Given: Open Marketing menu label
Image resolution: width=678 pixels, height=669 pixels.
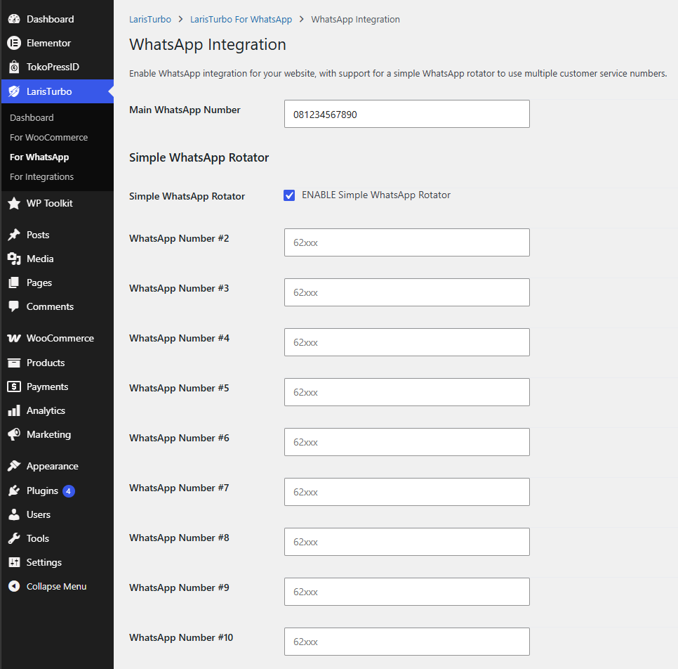Looking at the screenshot, I should pos(48,434).
